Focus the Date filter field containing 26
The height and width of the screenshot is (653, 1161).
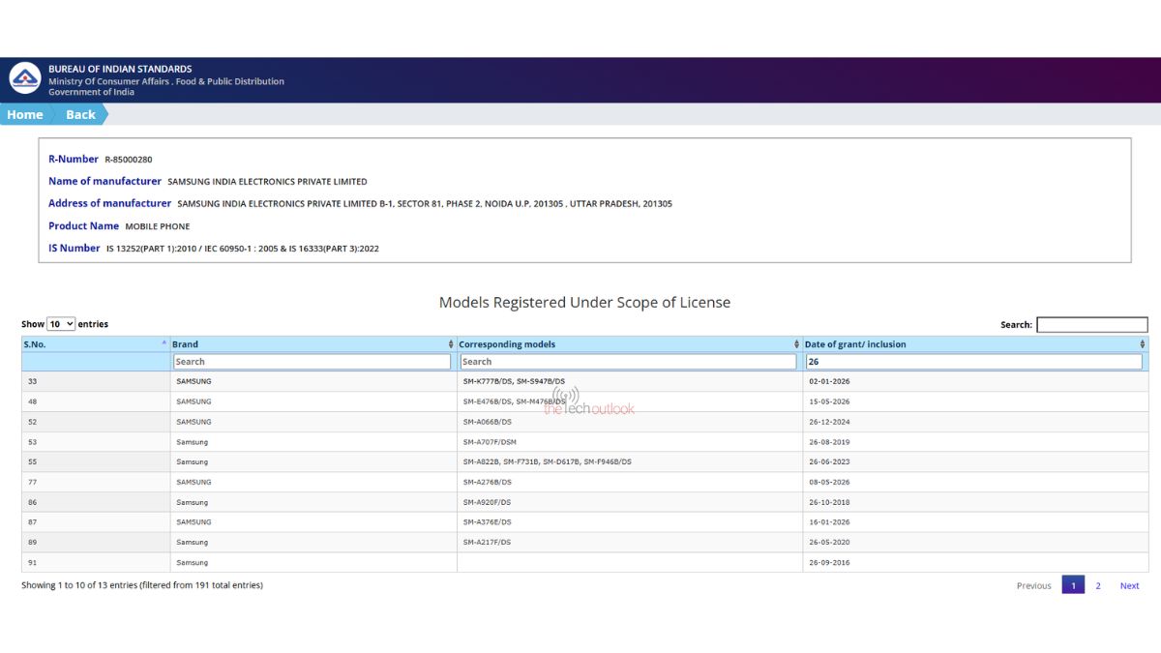[973, 362]
